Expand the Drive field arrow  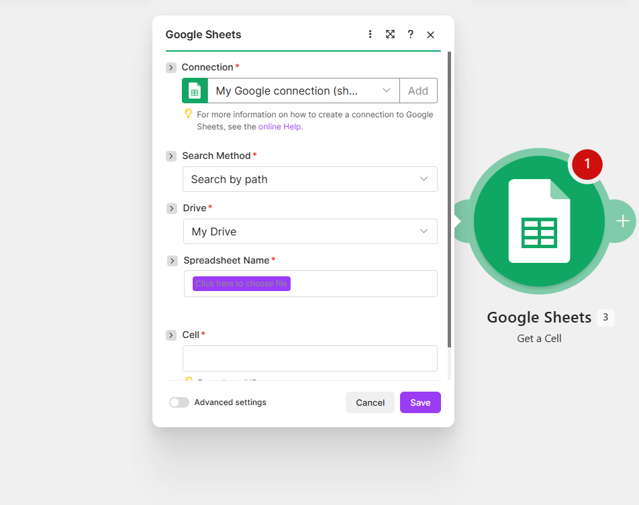pos(172,208)
